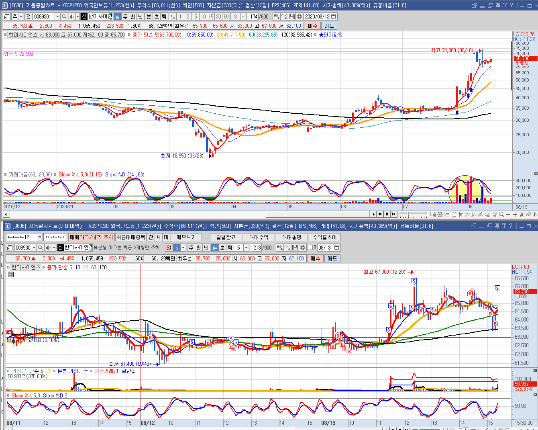Image resolution: width=538 pixels, height=430 pixels.
Task: Select eraser tool under top chart
Action: coord(528,214)
